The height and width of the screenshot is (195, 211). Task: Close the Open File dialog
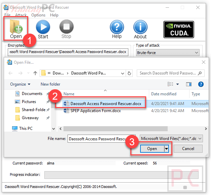(x=204, y=62)
